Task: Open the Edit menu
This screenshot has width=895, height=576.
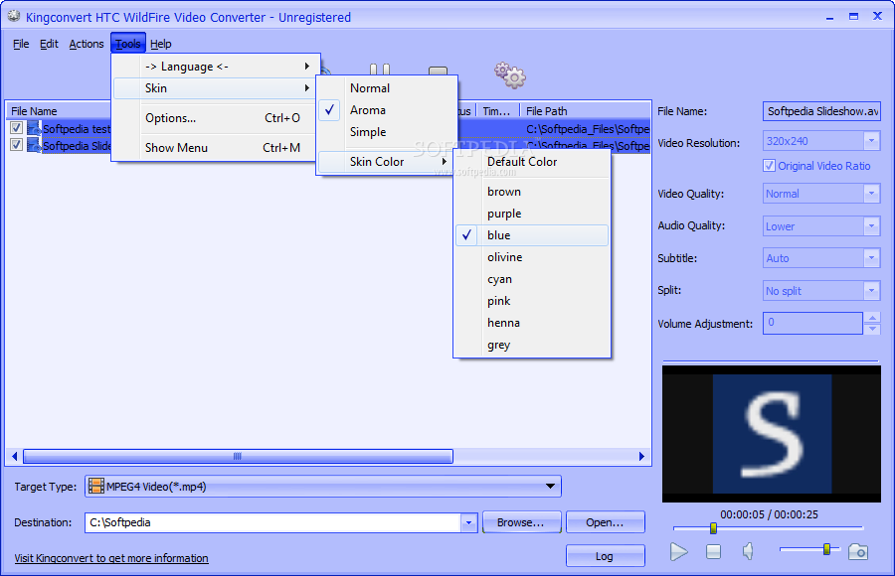Action: 49,44
